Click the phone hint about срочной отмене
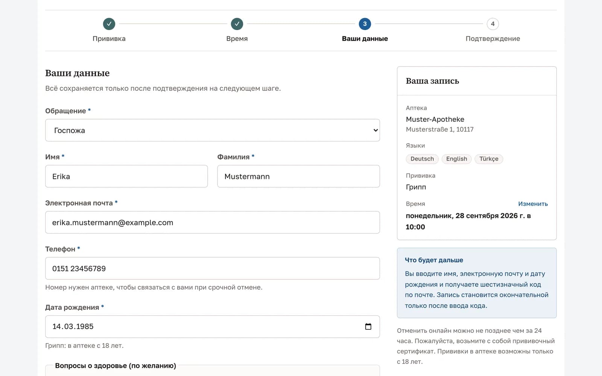Viewport: 602px width, 376px height. (154, 287)
